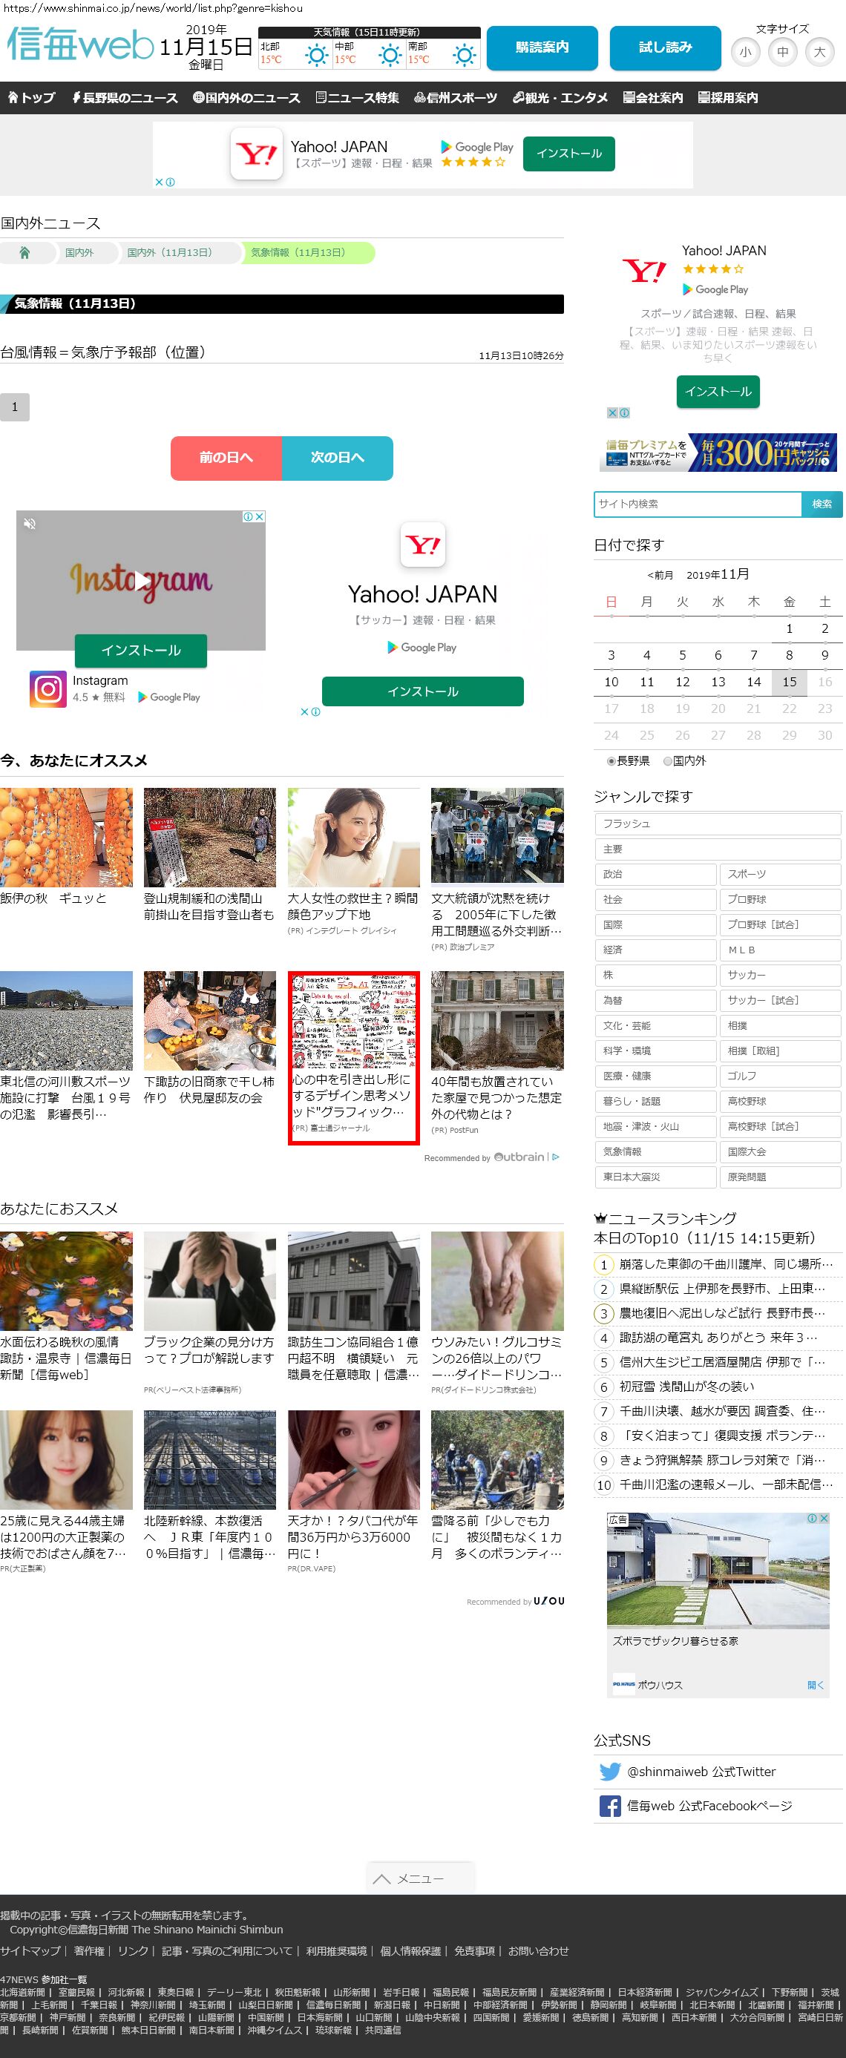Image resolution: width=846 pixels, height=2058 pixels.
Task: Open the official Twitter bird icon link
Action: (x=609, y=1771)
